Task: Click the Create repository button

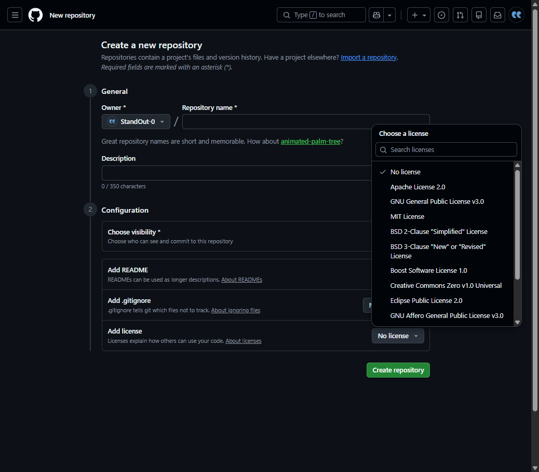Action: (398, 370)
